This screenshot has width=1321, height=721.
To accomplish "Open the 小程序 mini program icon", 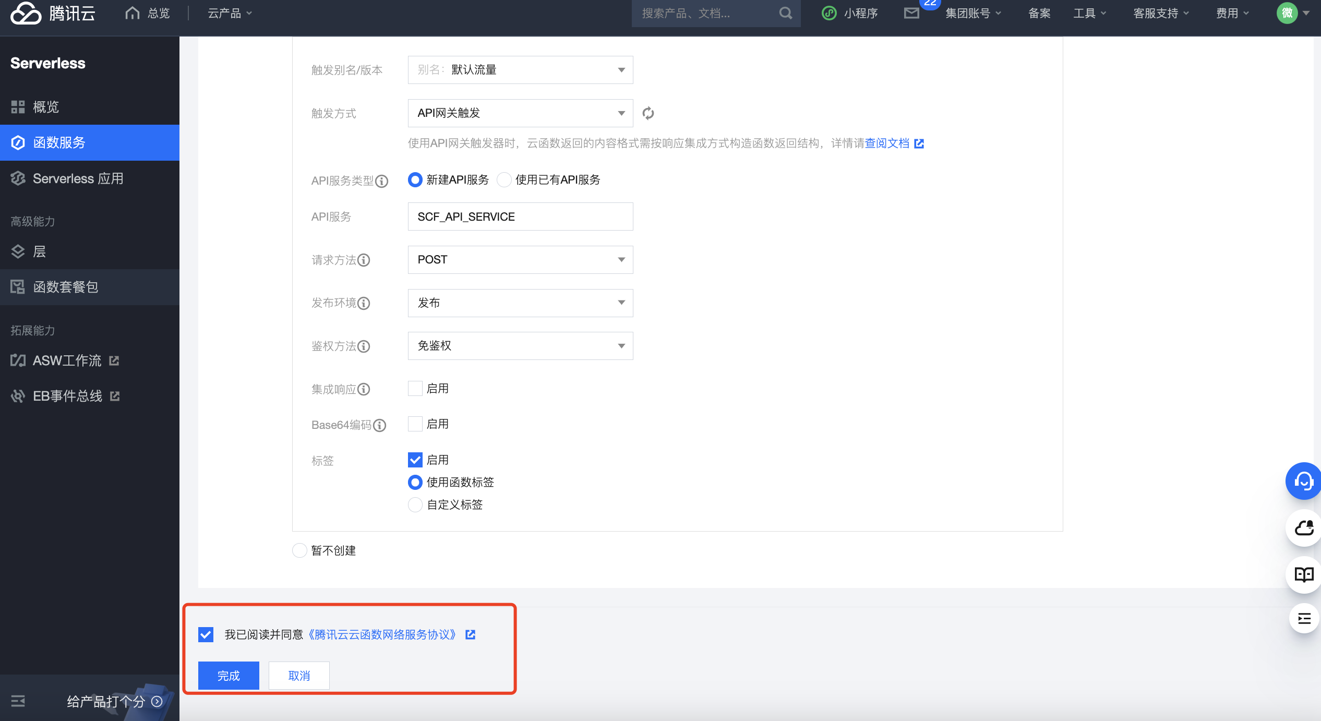I will 829,13.
